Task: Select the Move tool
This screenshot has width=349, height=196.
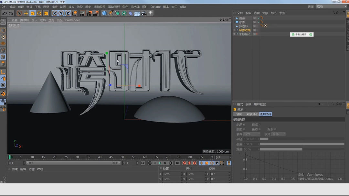Action: coord(26,13)
